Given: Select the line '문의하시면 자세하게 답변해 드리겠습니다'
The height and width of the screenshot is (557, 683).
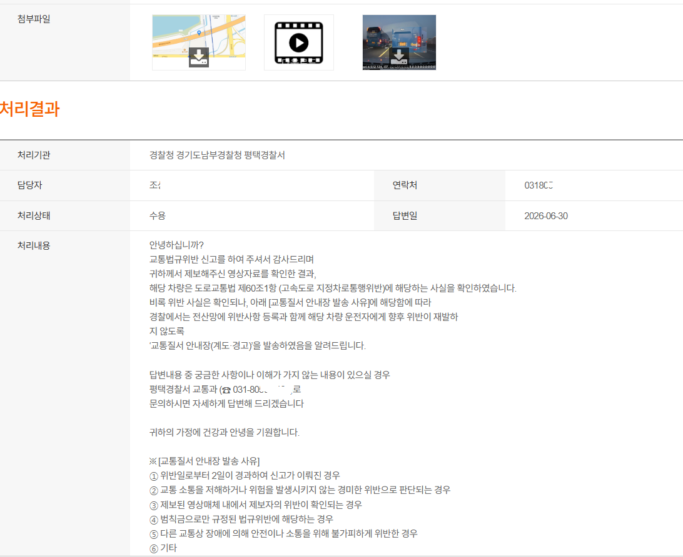Looking at the screenshot, I should 226,403.
